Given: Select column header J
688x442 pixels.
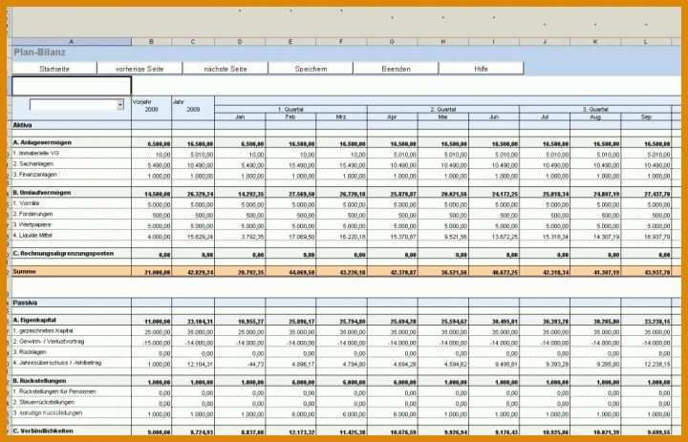Looking at the screenshot, I should [545, 42].
